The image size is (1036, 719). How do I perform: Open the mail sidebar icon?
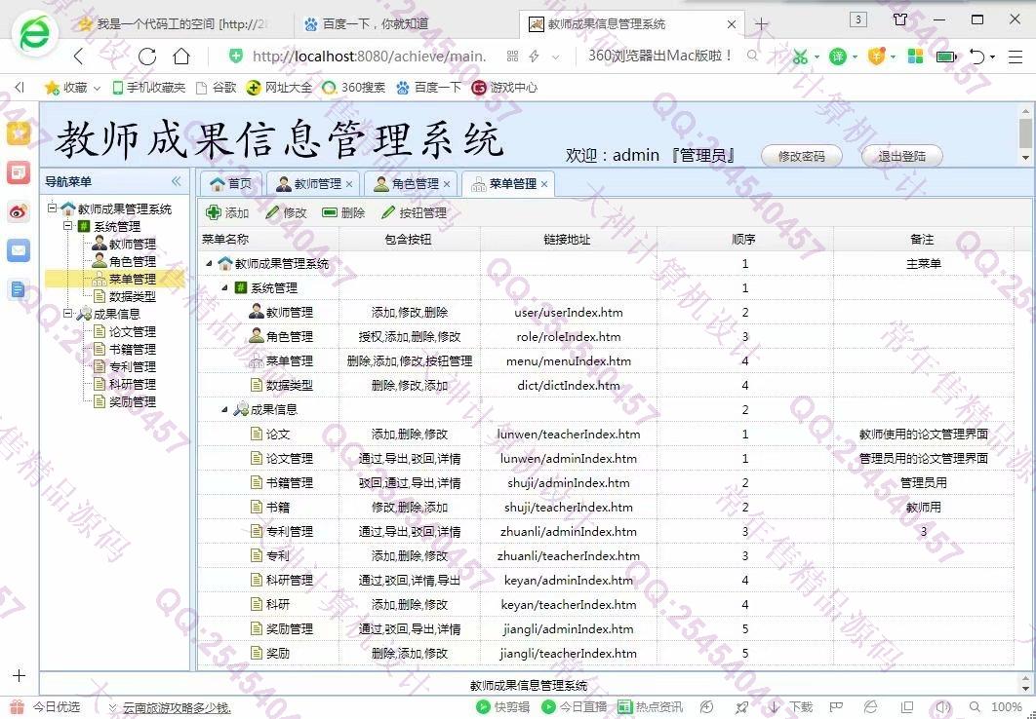[x=19, y=250]
